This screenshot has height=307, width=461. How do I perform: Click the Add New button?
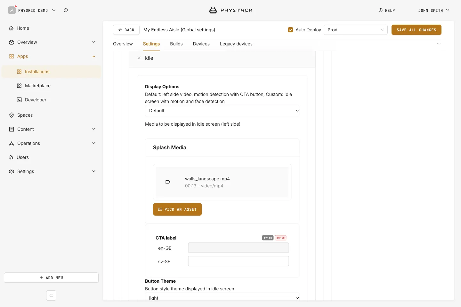coord(51,278)
